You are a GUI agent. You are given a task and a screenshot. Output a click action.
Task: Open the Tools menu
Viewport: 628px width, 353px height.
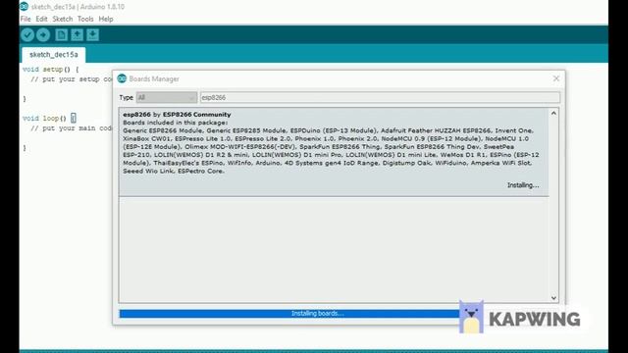[85, 19]
